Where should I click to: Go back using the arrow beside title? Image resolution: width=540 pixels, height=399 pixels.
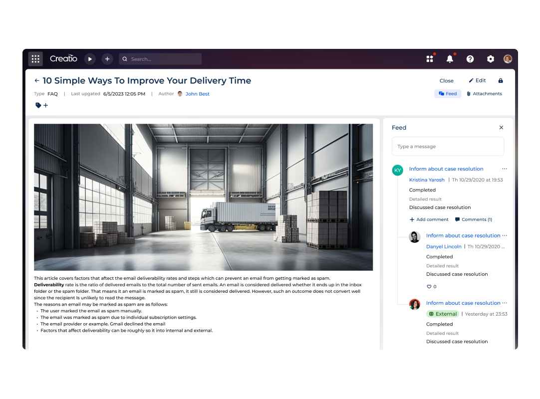click(x=37, y=81)
